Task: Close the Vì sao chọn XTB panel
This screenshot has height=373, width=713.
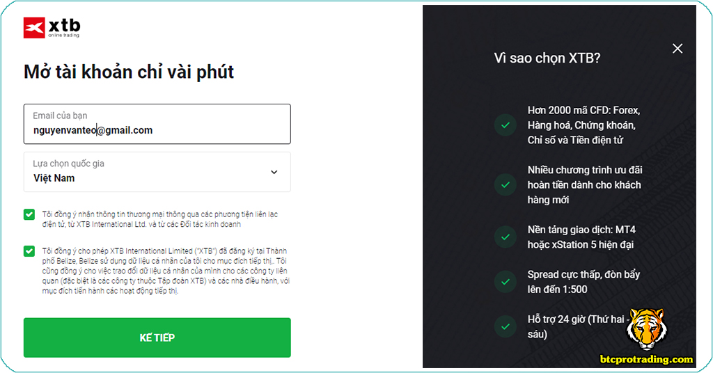Action: pyautogui.click(x=677, y=48)
